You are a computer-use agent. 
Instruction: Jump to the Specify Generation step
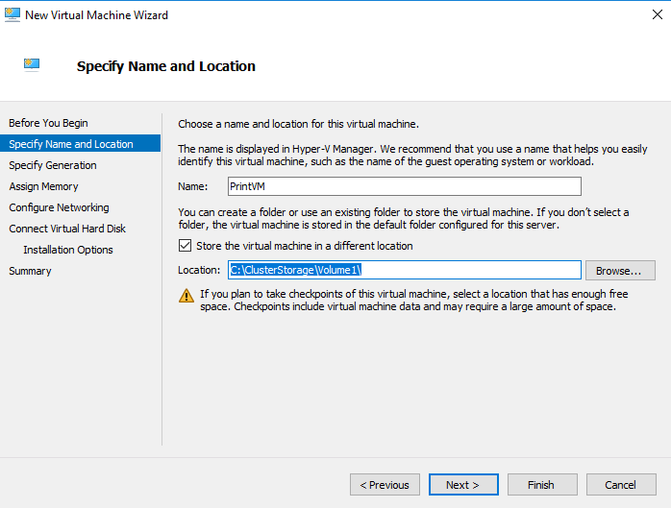53,165
